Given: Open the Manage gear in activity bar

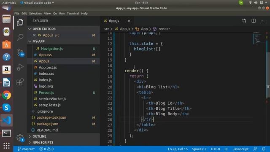Looking at the screenshot, I should pyautogui.click(x=20, y=138).
